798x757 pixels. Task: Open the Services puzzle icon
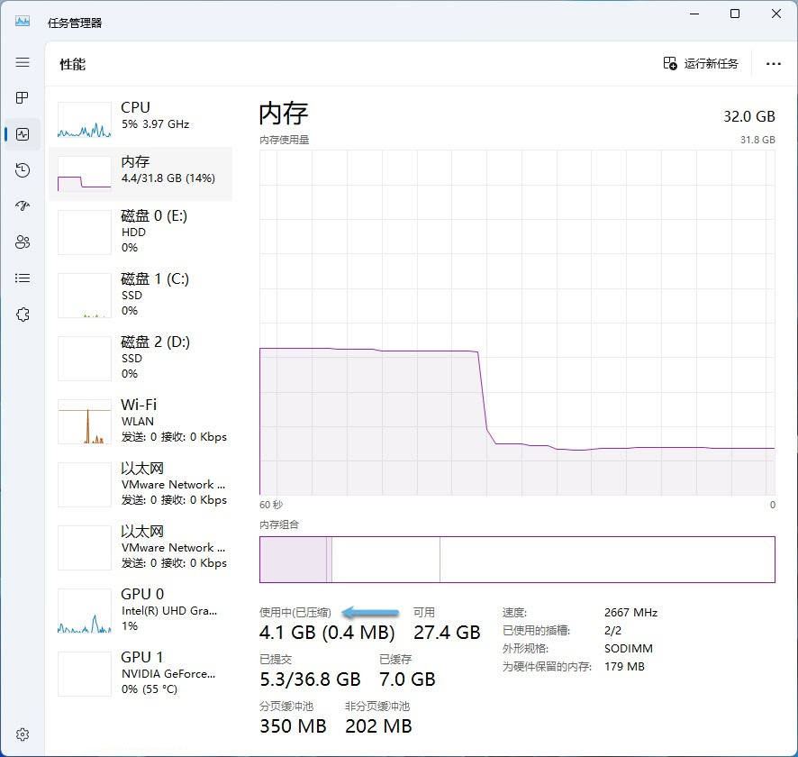(23, 315)
